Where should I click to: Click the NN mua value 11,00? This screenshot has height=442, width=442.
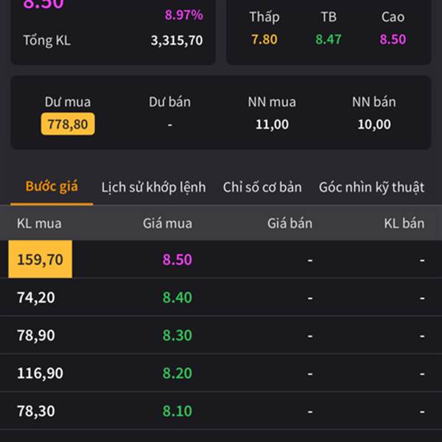(272, 124)
